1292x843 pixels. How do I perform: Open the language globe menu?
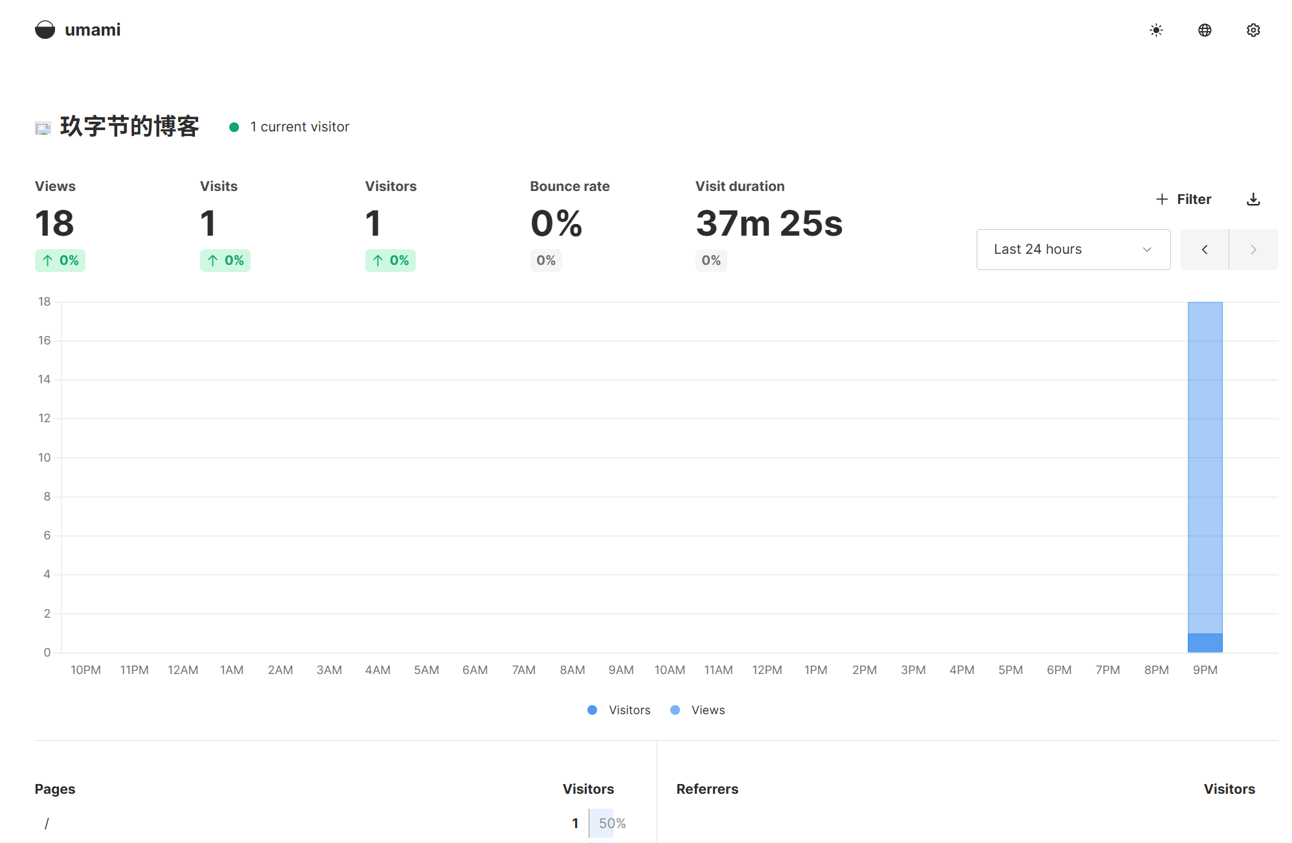[1205, 30]
